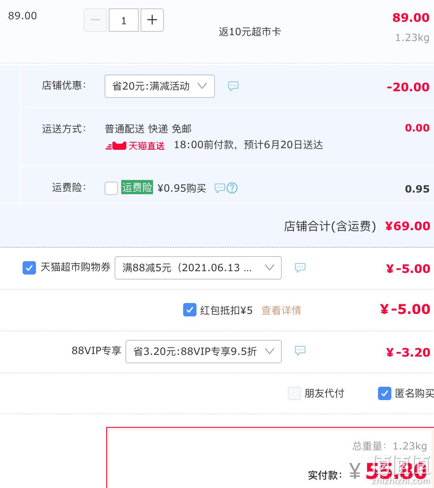Increase quantity with the plus button
The image size is (434, 488).
tap(152, 20)
